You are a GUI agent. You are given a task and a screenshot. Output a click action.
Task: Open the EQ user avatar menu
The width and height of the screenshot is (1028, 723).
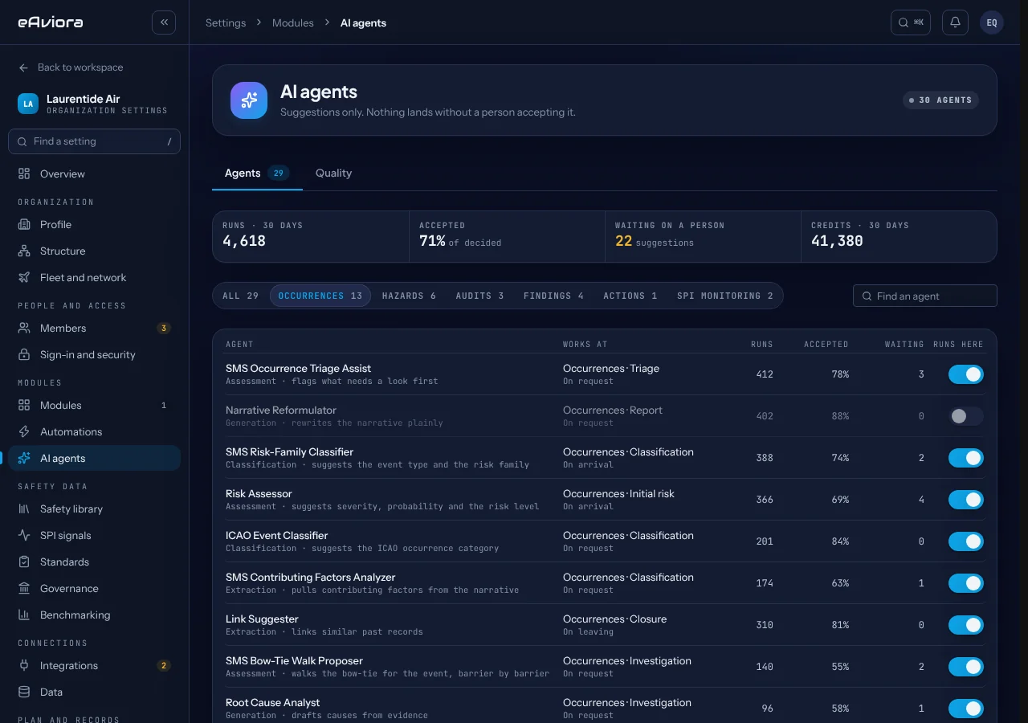992,22
